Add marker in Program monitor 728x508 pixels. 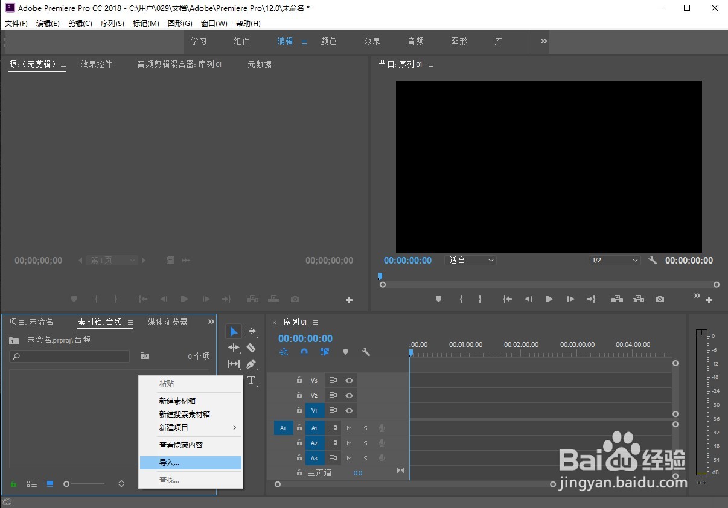click(x=439, y=299)
